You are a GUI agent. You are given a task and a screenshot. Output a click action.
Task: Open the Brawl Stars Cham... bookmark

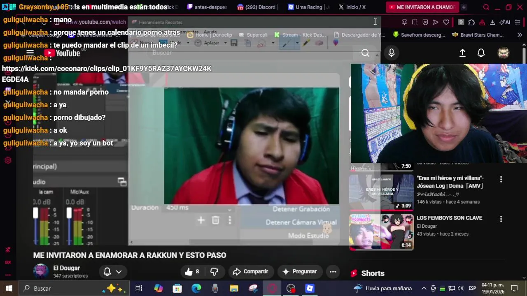477,35
